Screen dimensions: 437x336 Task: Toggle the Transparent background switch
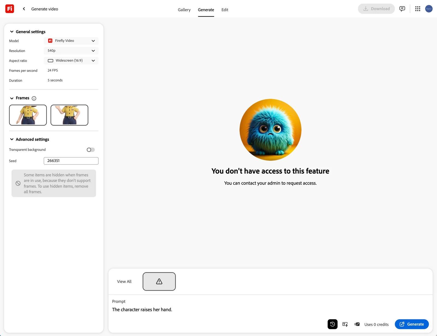point(91,150)
